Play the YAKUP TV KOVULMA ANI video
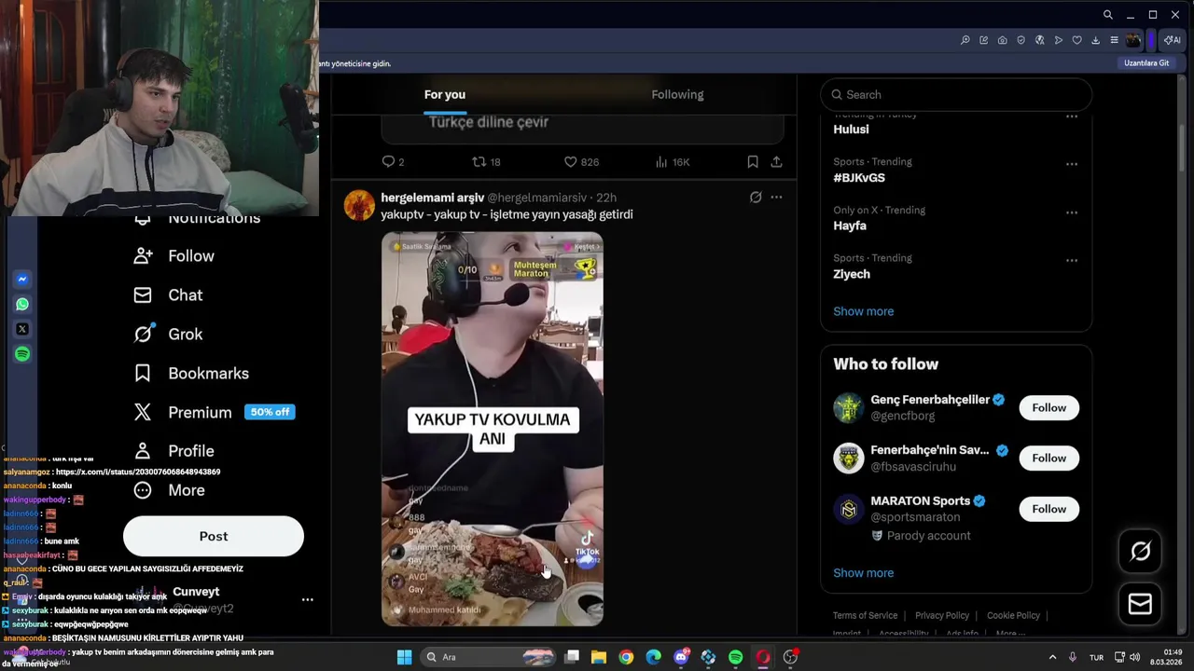The image size is (1194, 671). [493, 430]
